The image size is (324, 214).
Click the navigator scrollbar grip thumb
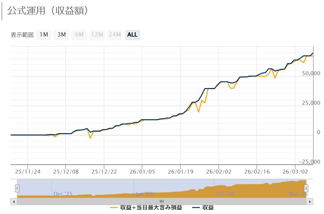(161, 201)
